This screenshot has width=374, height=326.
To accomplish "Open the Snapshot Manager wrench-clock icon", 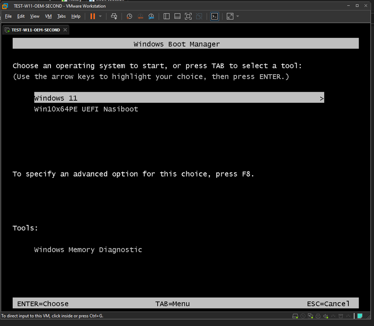I will [x=151, y=16].
